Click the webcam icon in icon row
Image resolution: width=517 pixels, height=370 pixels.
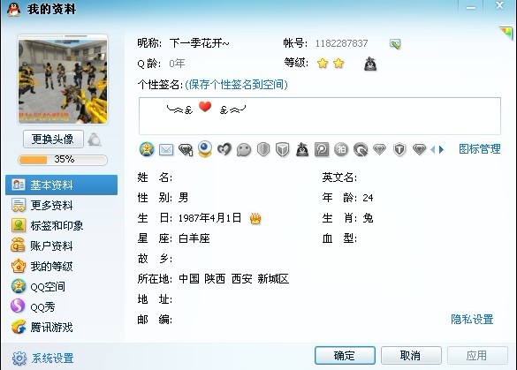[x=205, y=148]
